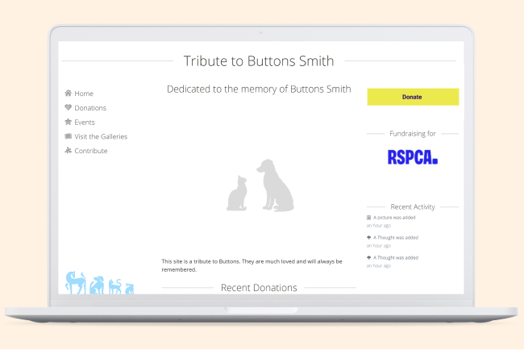The image size is (524, 350).
Task: Click the Visit the Galleries icon
Action: [69, 136]
